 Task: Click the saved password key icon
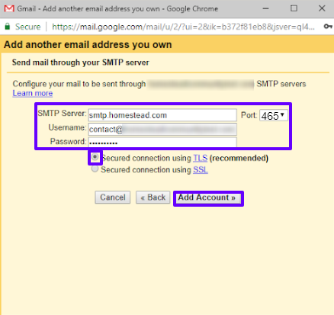pyautogui.click(x=328, y=27)
